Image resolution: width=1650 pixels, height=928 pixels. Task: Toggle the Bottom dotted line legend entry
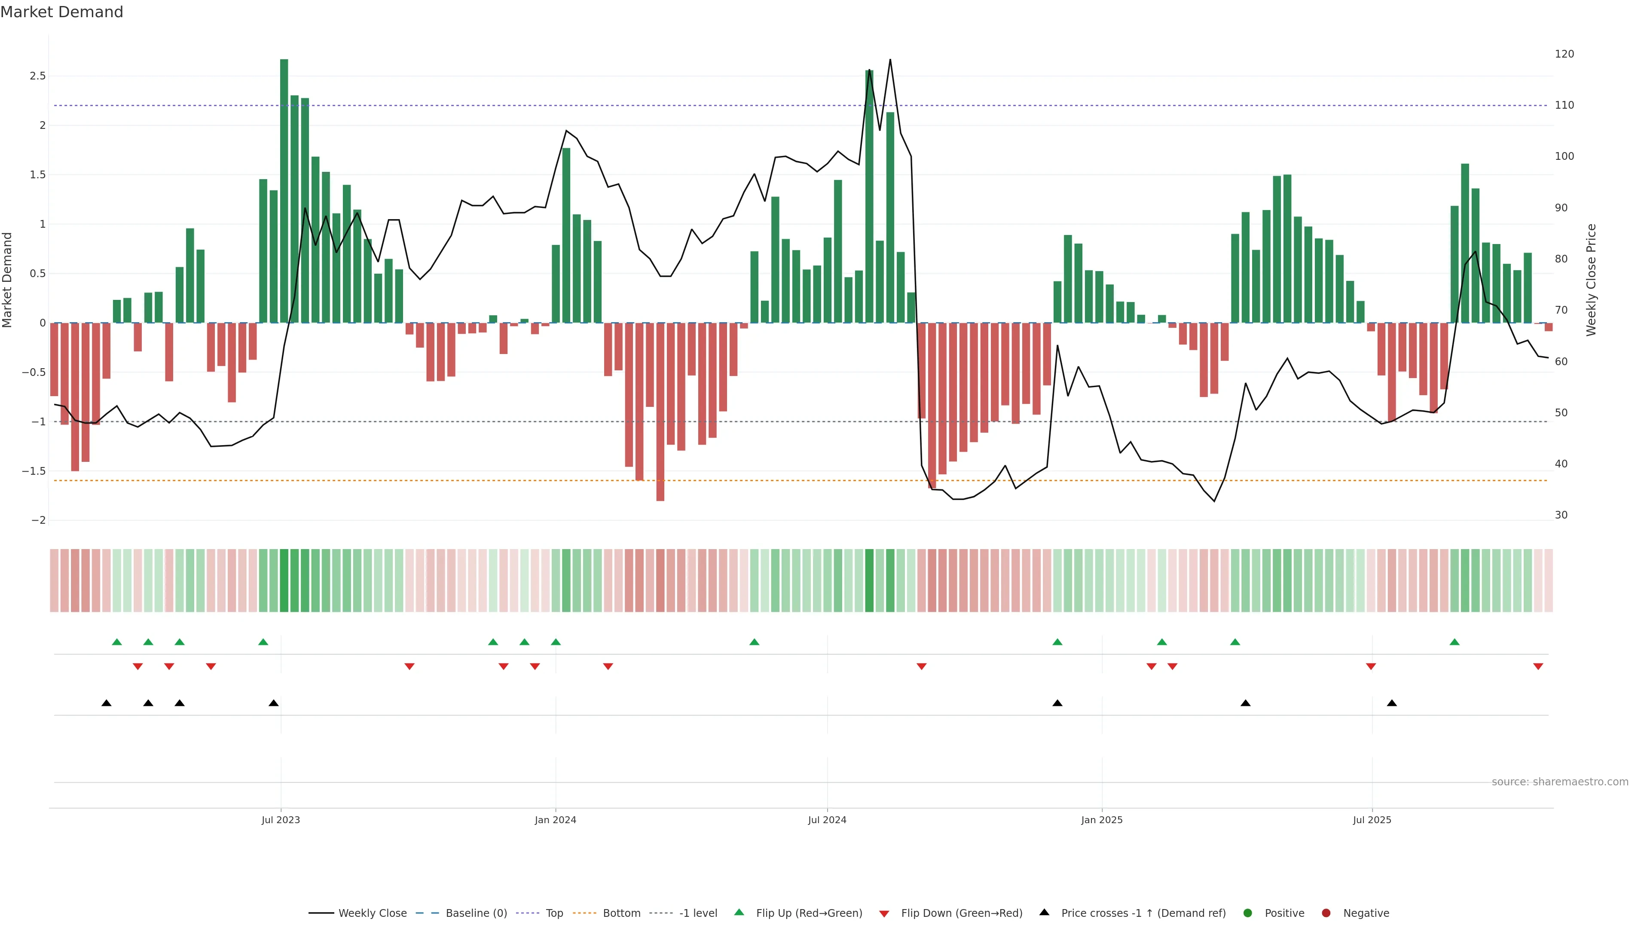pos(621,913)
